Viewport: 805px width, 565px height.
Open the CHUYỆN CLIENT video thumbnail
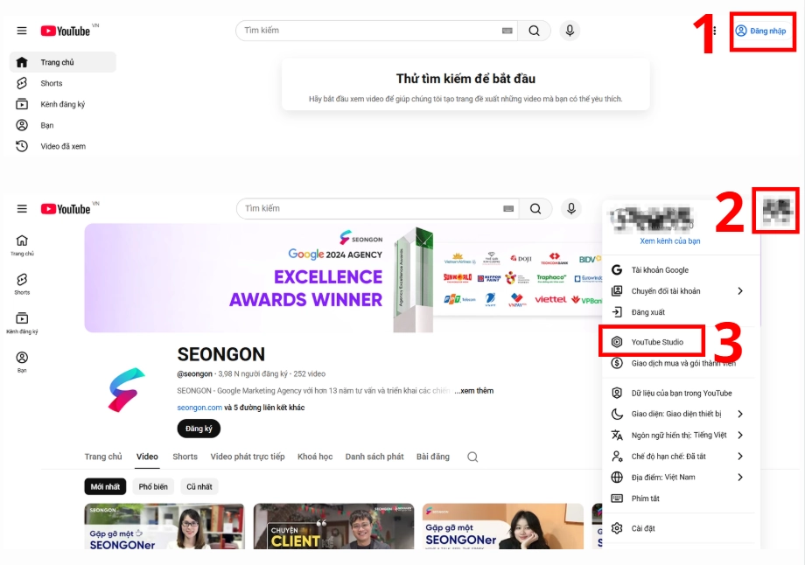[333, 526]
